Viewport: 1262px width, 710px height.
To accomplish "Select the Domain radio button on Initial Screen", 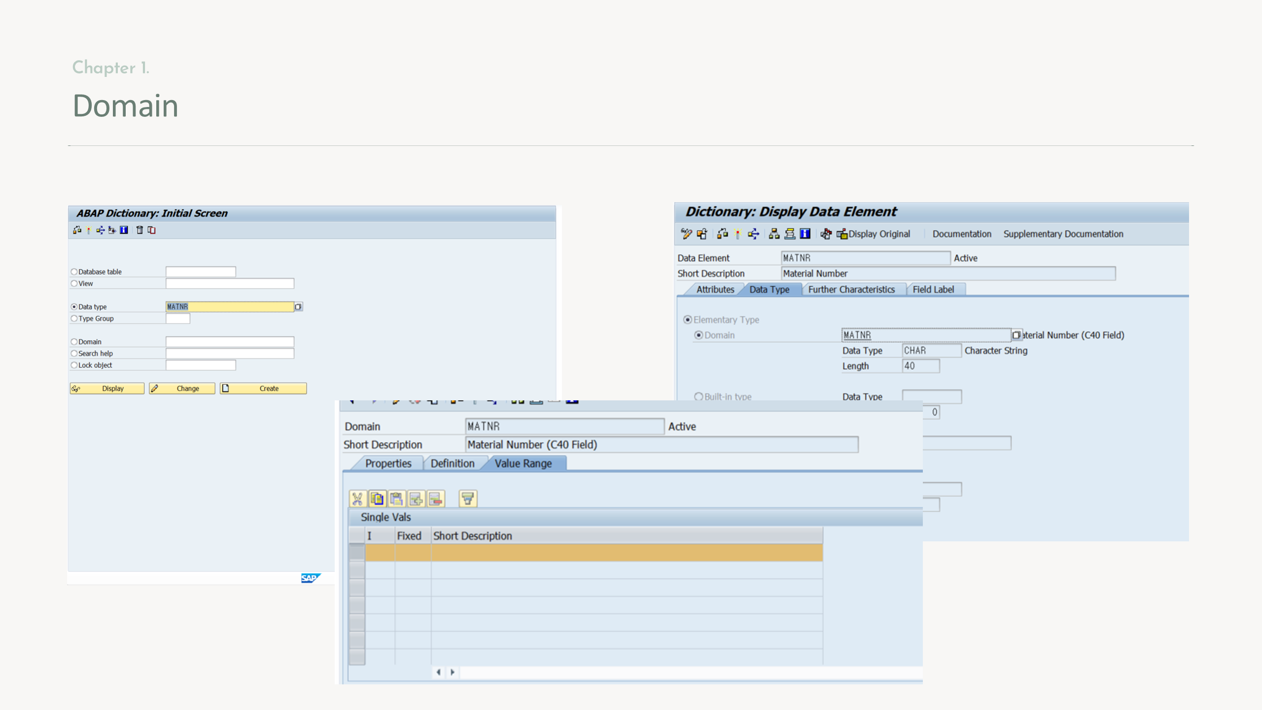I will [x=74, y=342].
